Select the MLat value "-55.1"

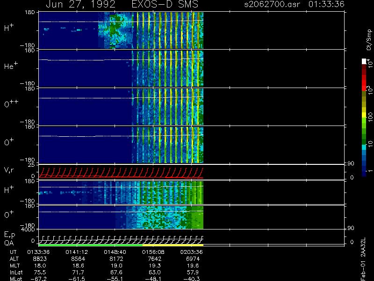pyautogui.click(x=115, y=279)
